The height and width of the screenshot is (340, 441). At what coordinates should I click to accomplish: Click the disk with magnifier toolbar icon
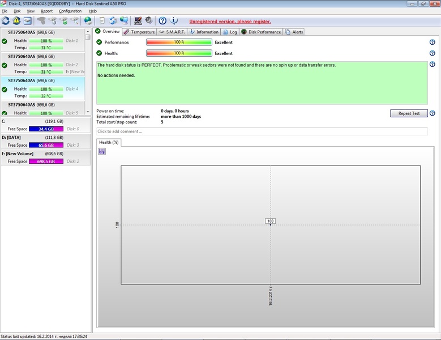pyautogui.click(x=75, y=20)
